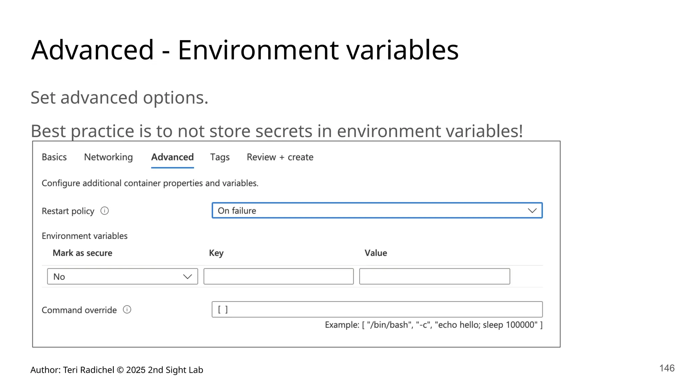
Task: Click the Mark as secure column header
Action: pyautogui.click(x=82, y=253)
